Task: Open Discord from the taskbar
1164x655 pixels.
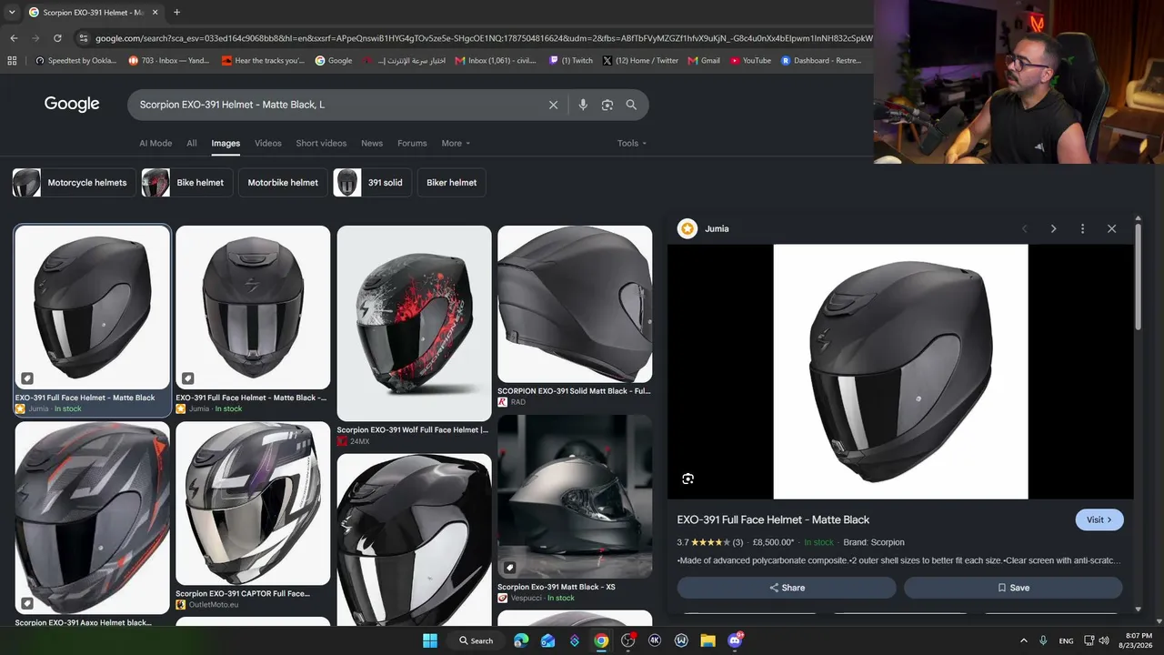Action: 735,640
